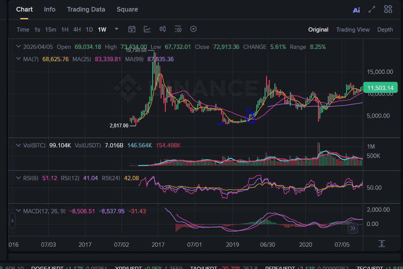Switch to the Depth chart
Screen dimensions: 403x269
385,30
